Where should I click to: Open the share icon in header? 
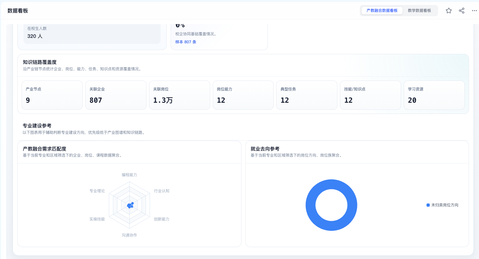[462, 11]
